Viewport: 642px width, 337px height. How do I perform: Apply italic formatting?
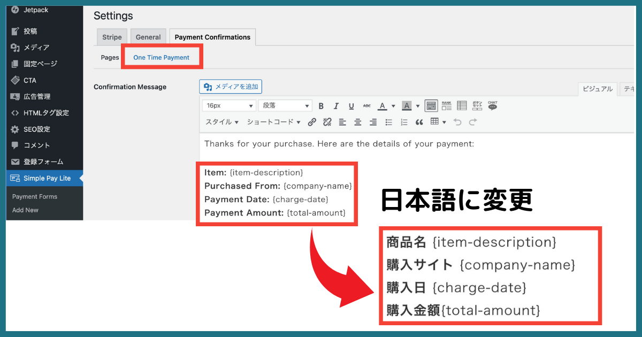[336, 105]
